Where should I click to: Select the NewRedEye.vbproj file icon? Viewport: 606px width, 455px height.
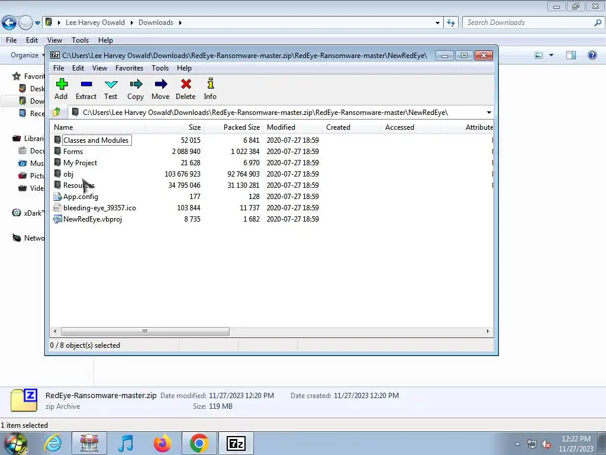57,219
